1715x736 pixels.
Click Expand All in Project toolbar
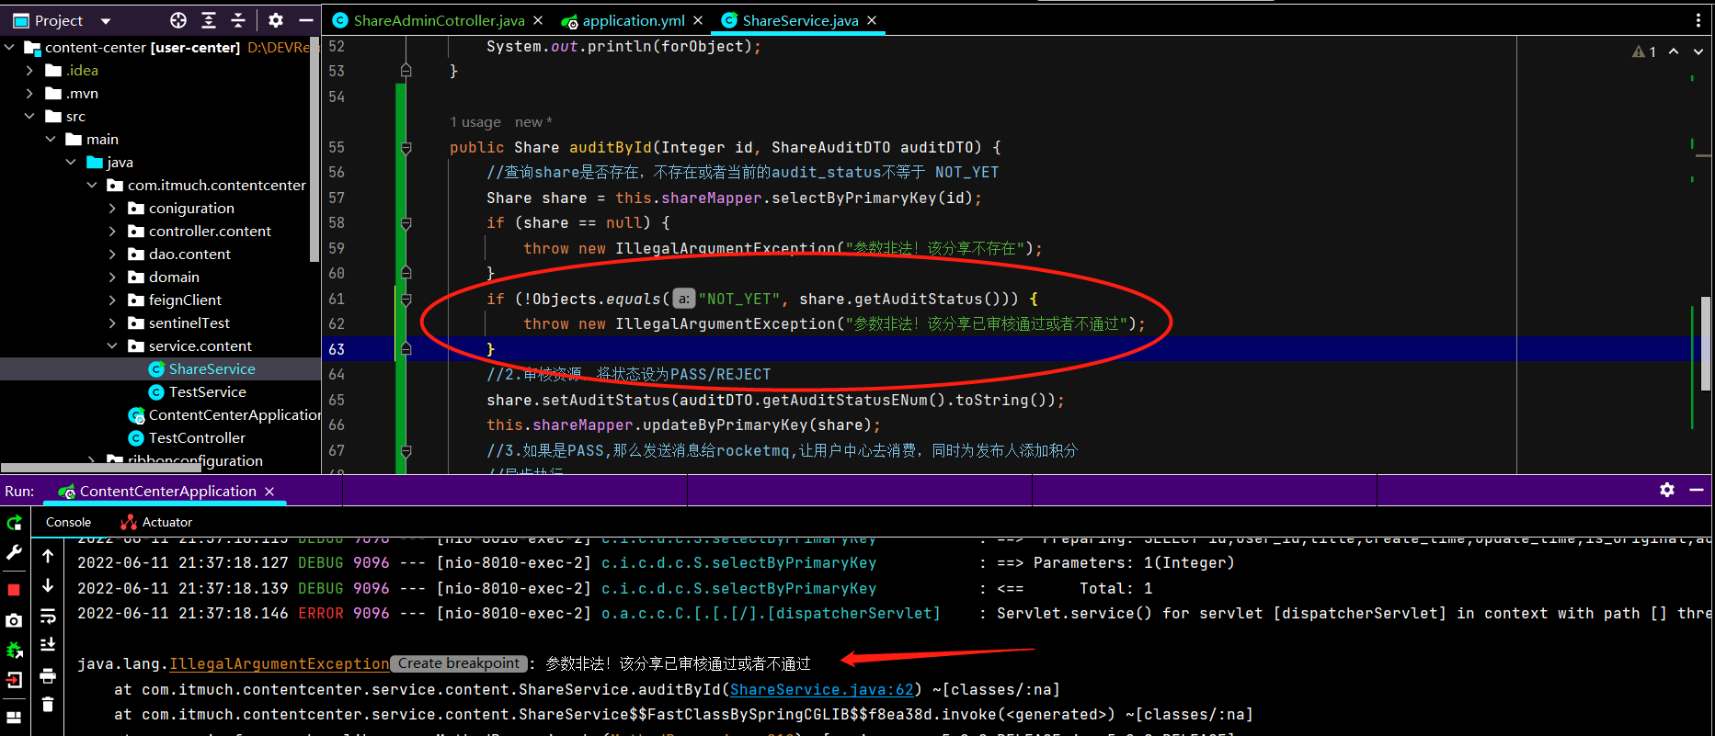209,20
